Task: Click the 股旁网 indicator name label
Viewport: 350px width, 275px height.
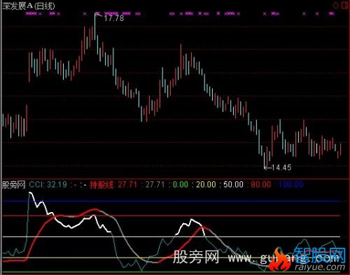Action: pyautogui.click(x=14, y=185)
